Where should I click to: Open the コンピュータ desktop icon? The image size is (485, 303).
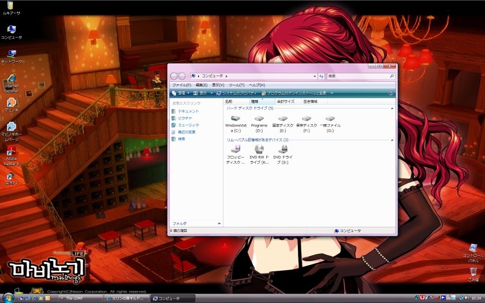point(12,32)
